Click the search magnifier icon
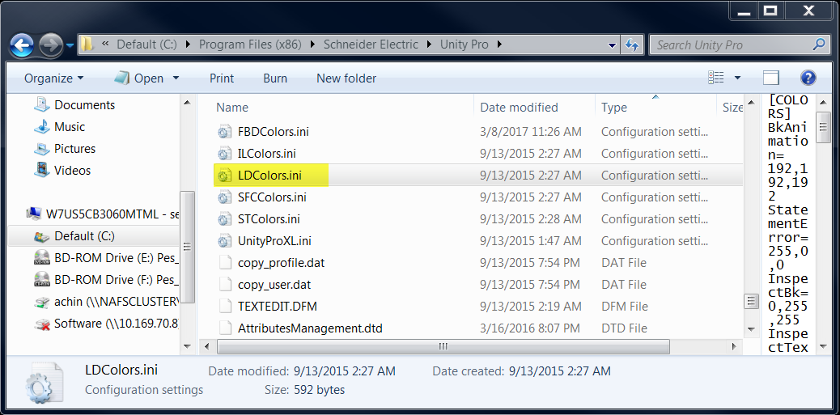The height and width of the screenshot is (415, 840). point(819,44)
